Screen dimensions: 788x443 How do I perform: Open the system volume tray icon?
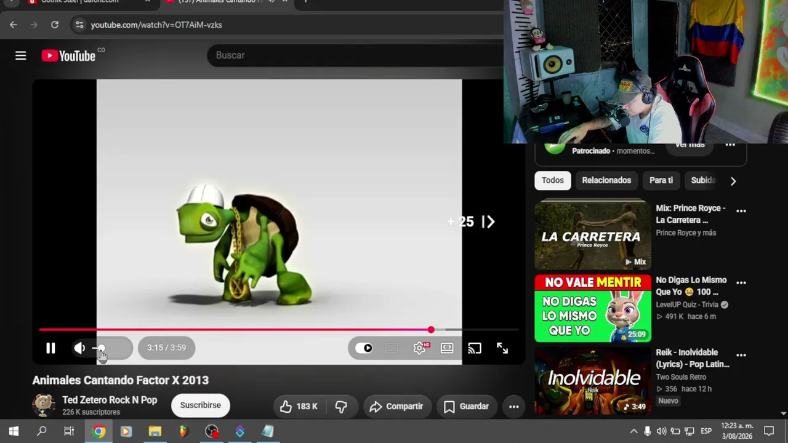(x=661, y=431)
